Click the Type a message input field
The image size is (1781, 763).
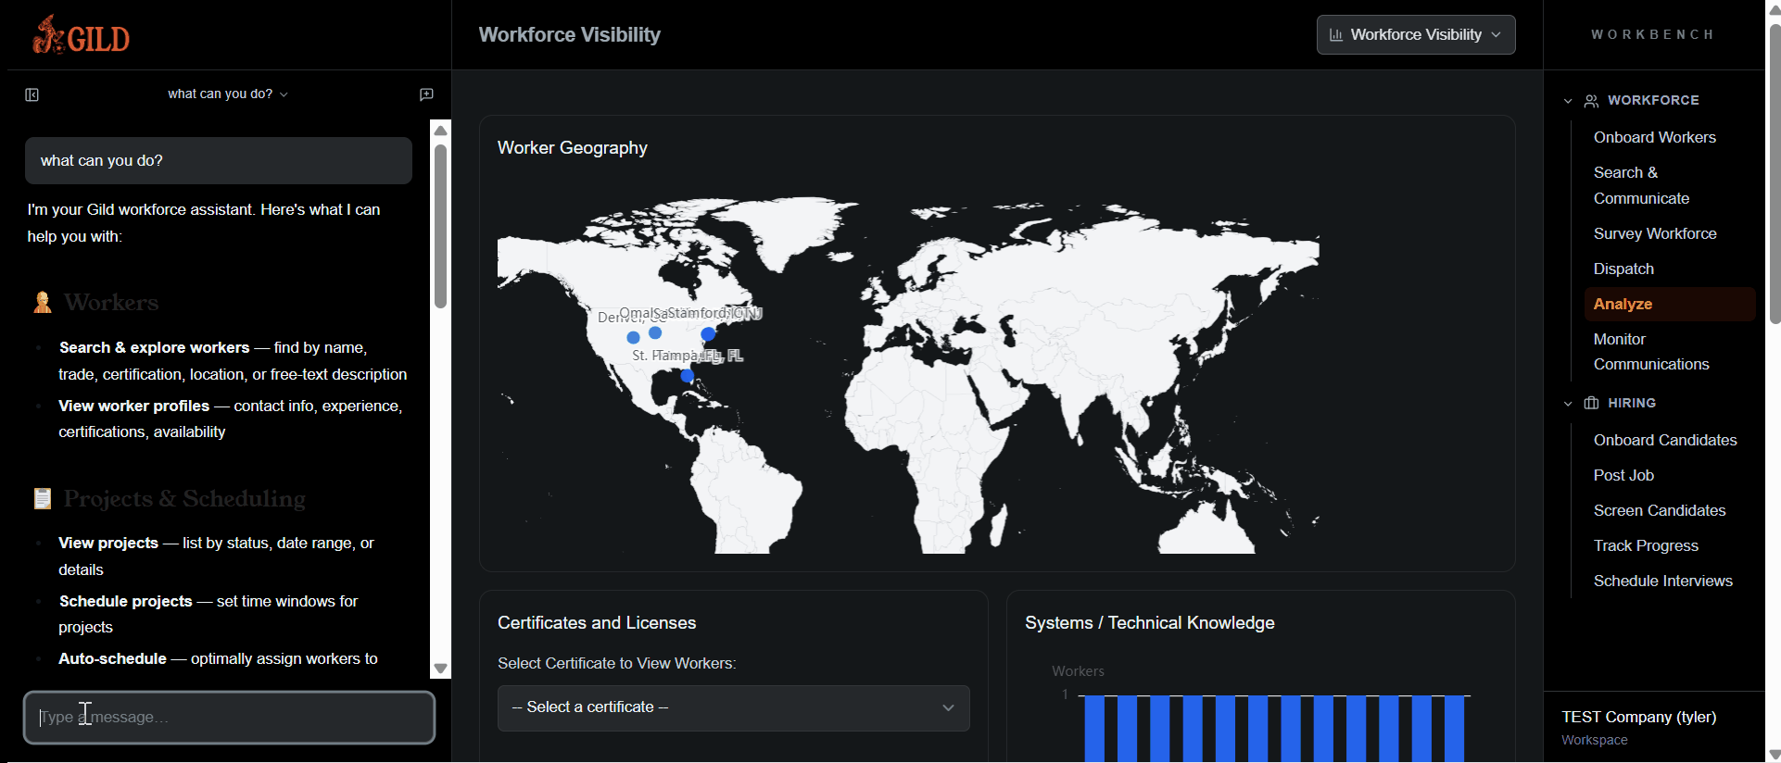[229, 718]
